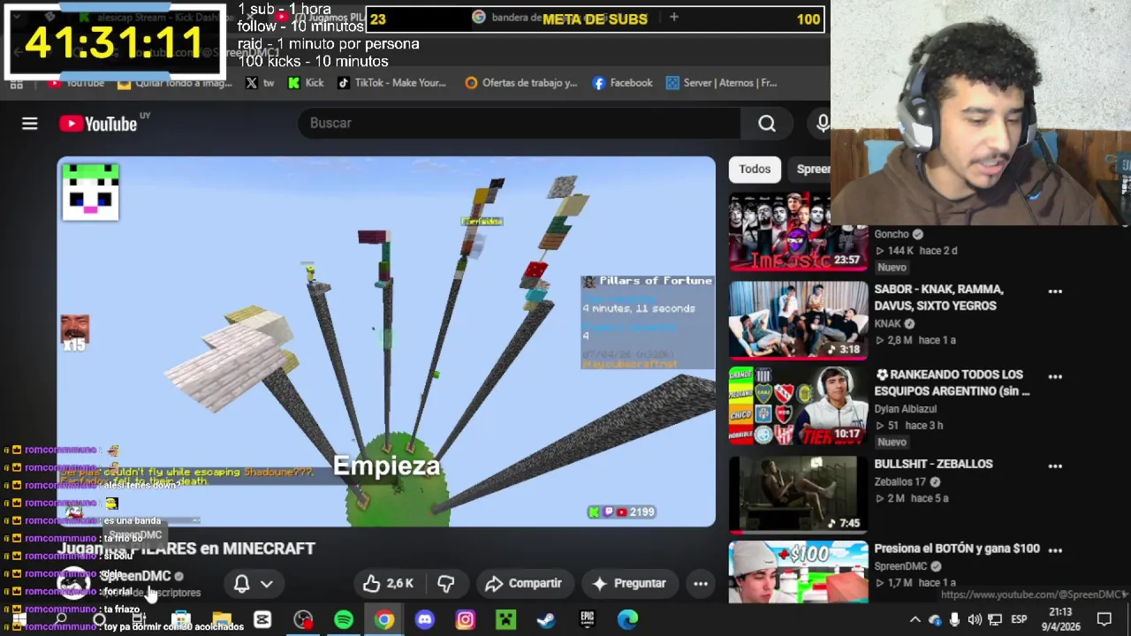The width and height of the screenshot is (1131, 636).
Task: Open Instagram from the taskbar
Action: [x=466, y=619]
